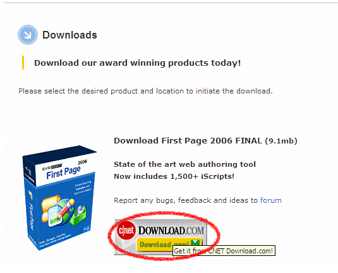The image size is (338, 273).
Task: Click the First Page 2006 box image
Action: click(x=59, y=197)
